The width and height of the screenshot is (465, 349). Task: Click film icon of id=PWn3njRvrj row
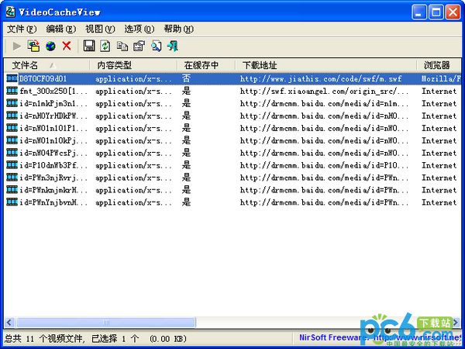pyautogui.click(x=12, y=178)
